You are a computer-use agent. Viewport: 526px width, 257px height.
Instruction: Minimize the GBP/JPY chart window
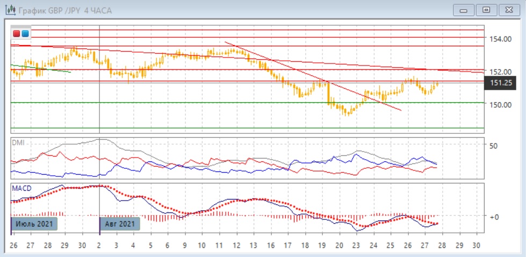[464, 10]
